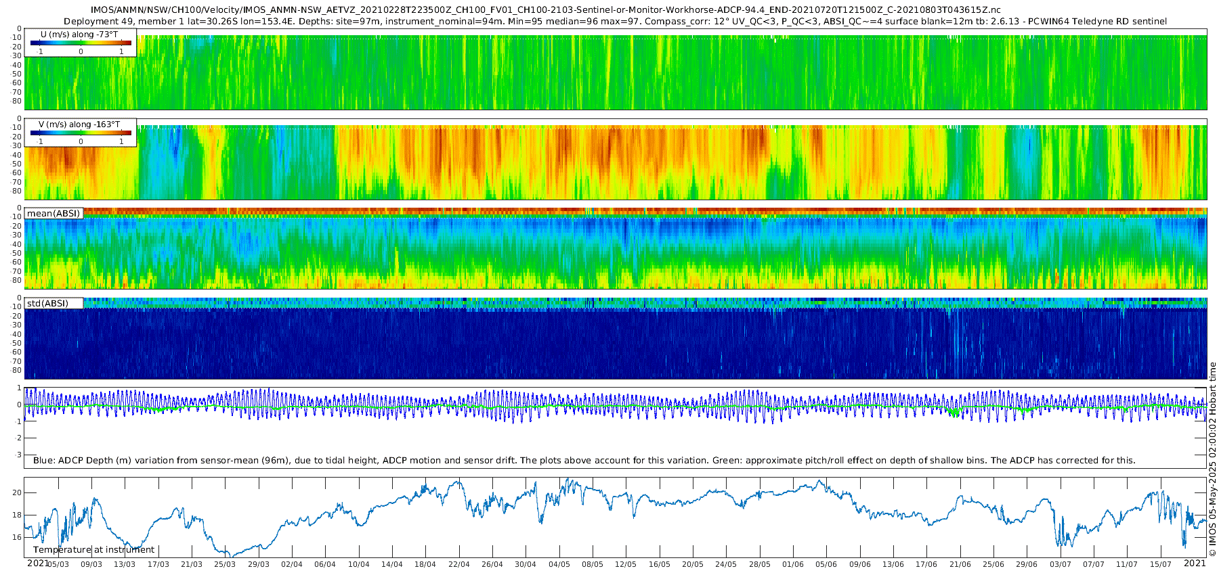Click the 03/07 date tick label

[x=1060, y=564]
